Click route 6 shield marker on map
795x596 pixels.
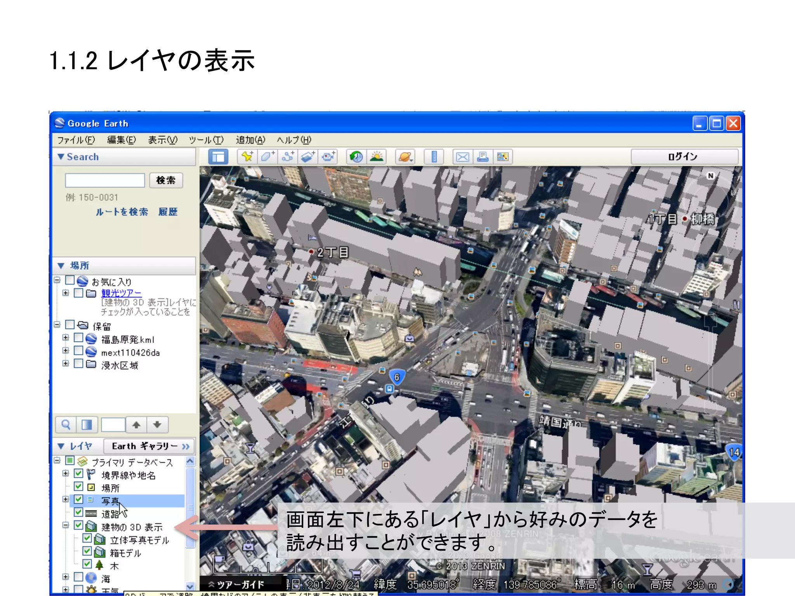(x=397, y=377)
